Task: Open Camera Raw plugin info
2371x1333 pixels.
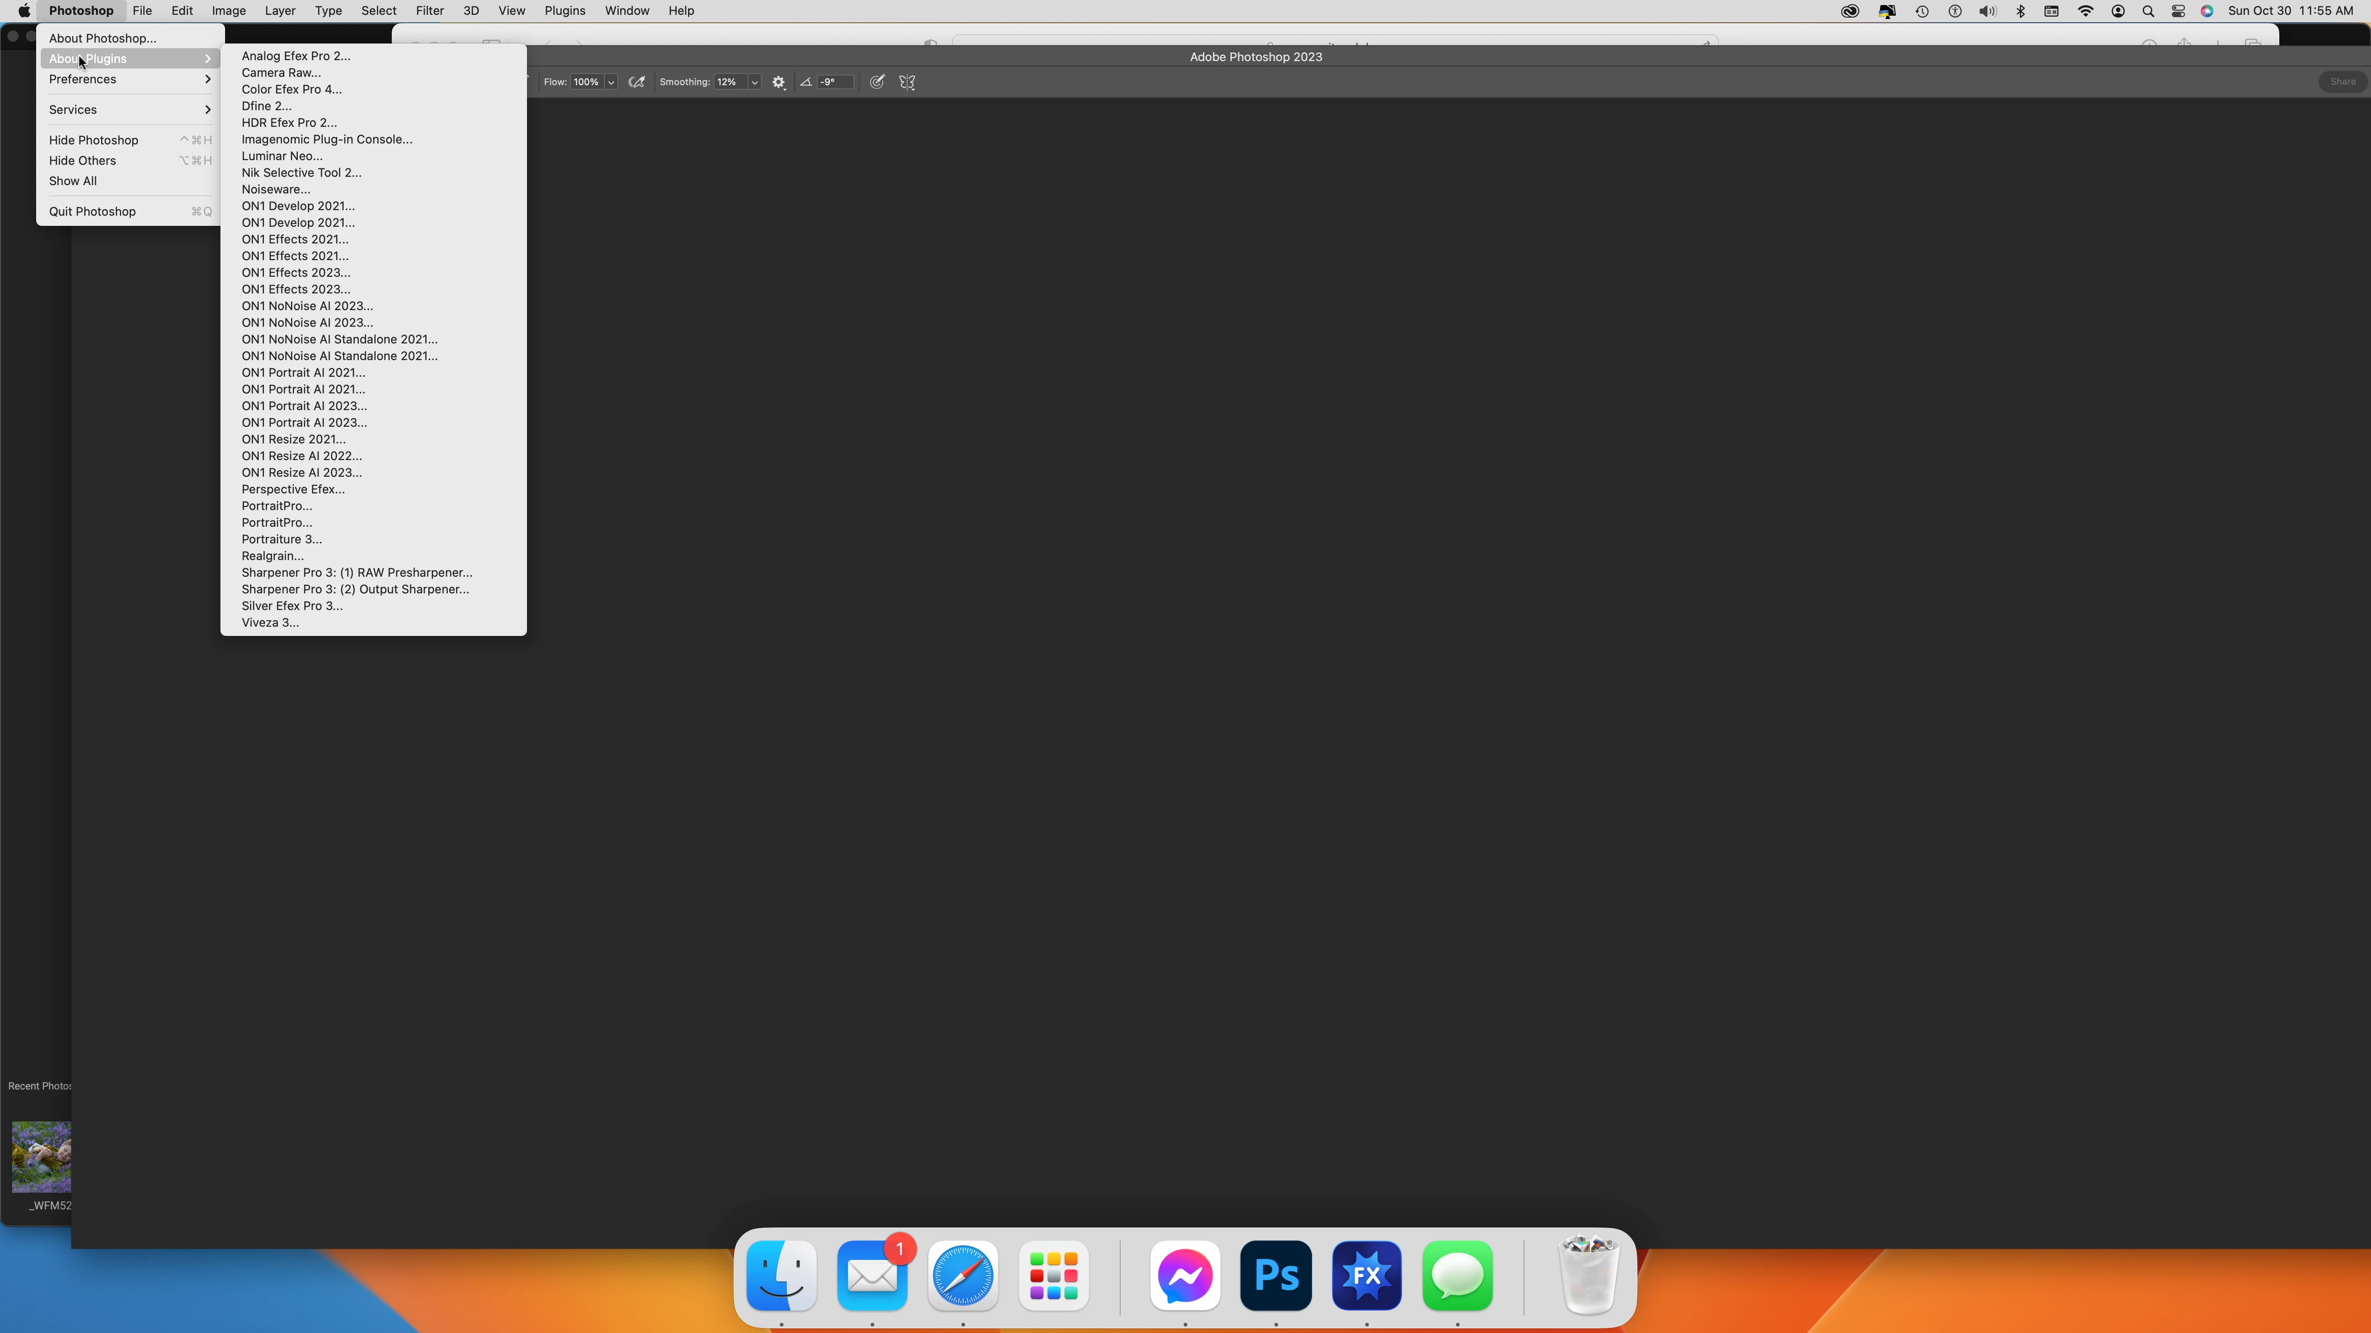Action: [x=281, y=73]
